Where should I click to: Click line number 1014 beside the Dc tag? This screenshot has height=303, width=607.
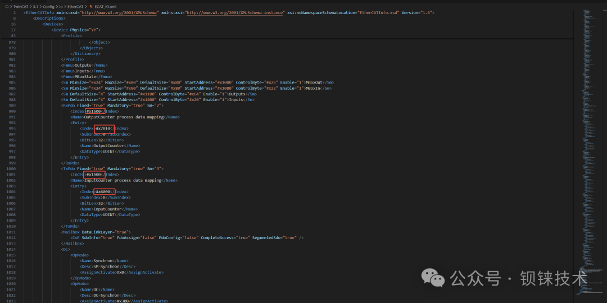[x=11, y=249]
